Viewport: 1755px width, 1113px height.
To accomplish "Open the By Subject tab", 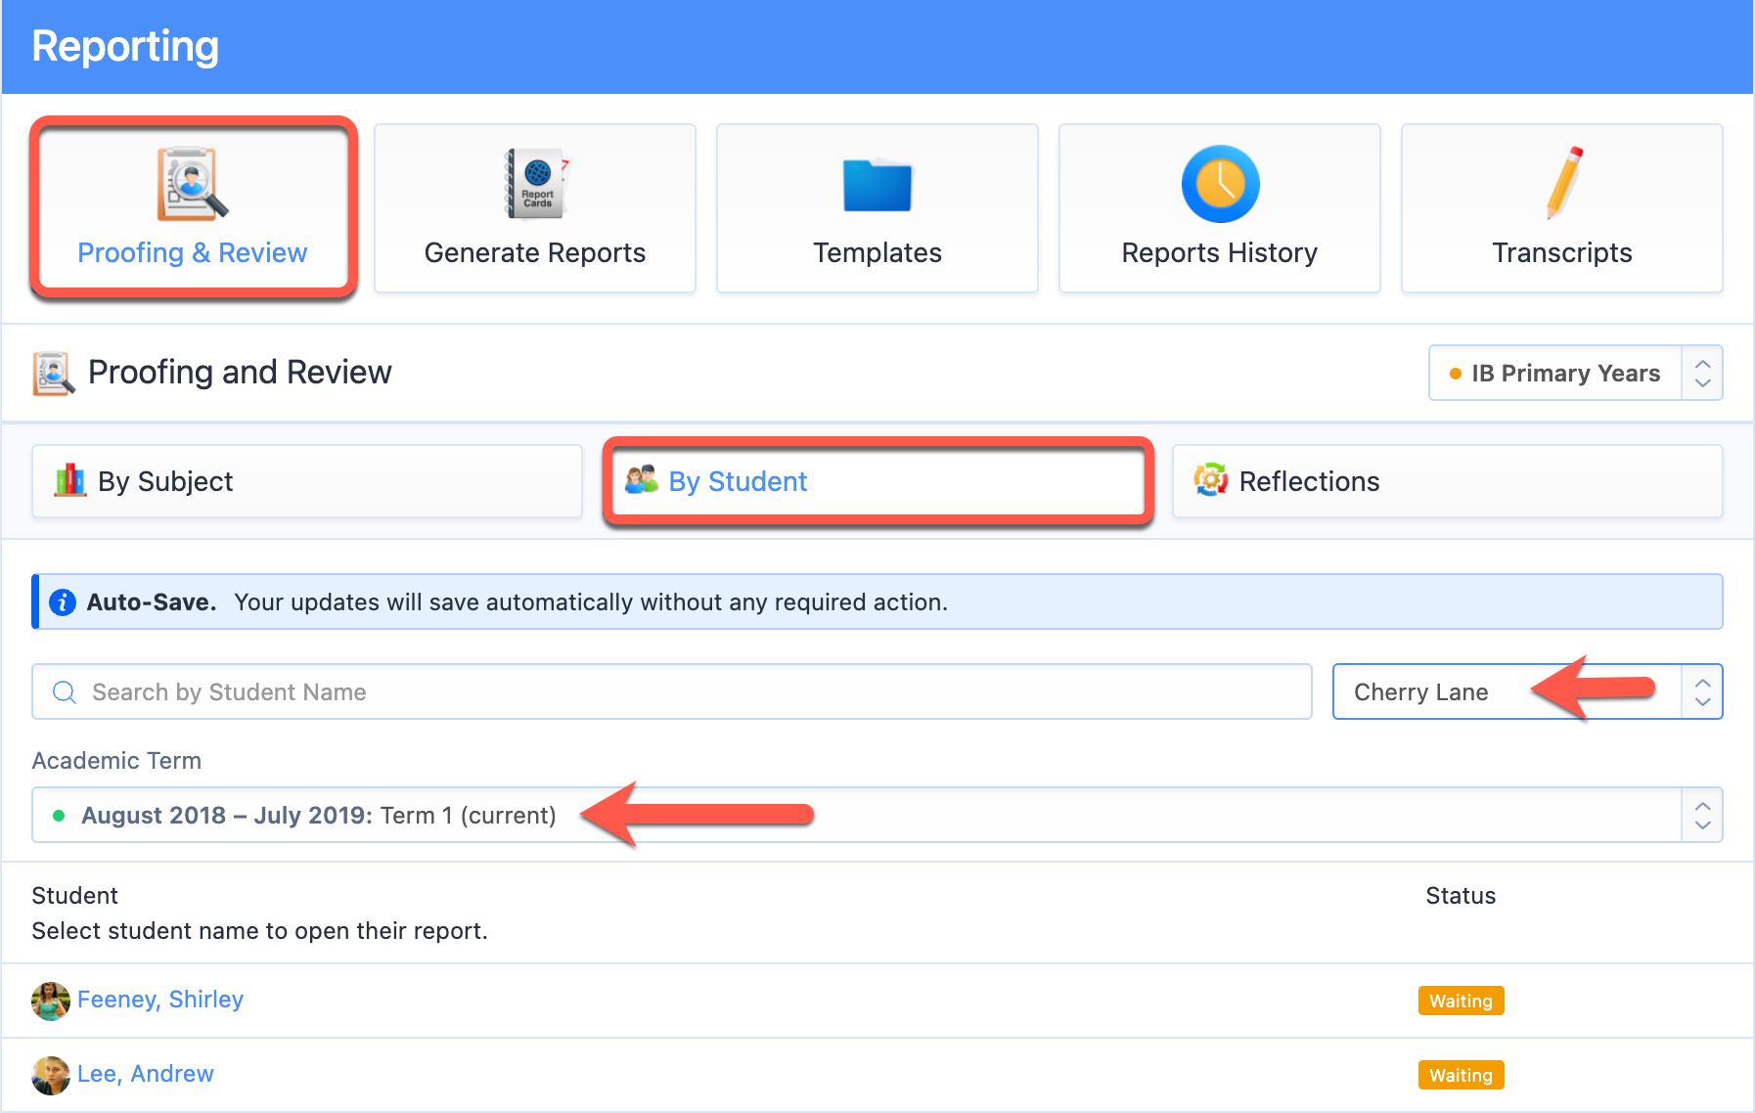I will [x=307, y=481].
